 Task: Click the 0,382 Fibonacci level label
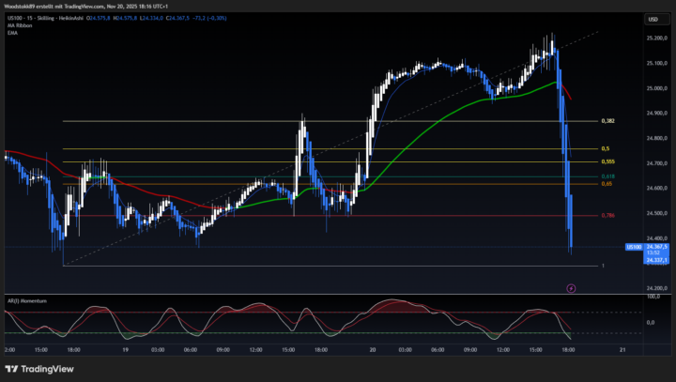pos(607,121)
